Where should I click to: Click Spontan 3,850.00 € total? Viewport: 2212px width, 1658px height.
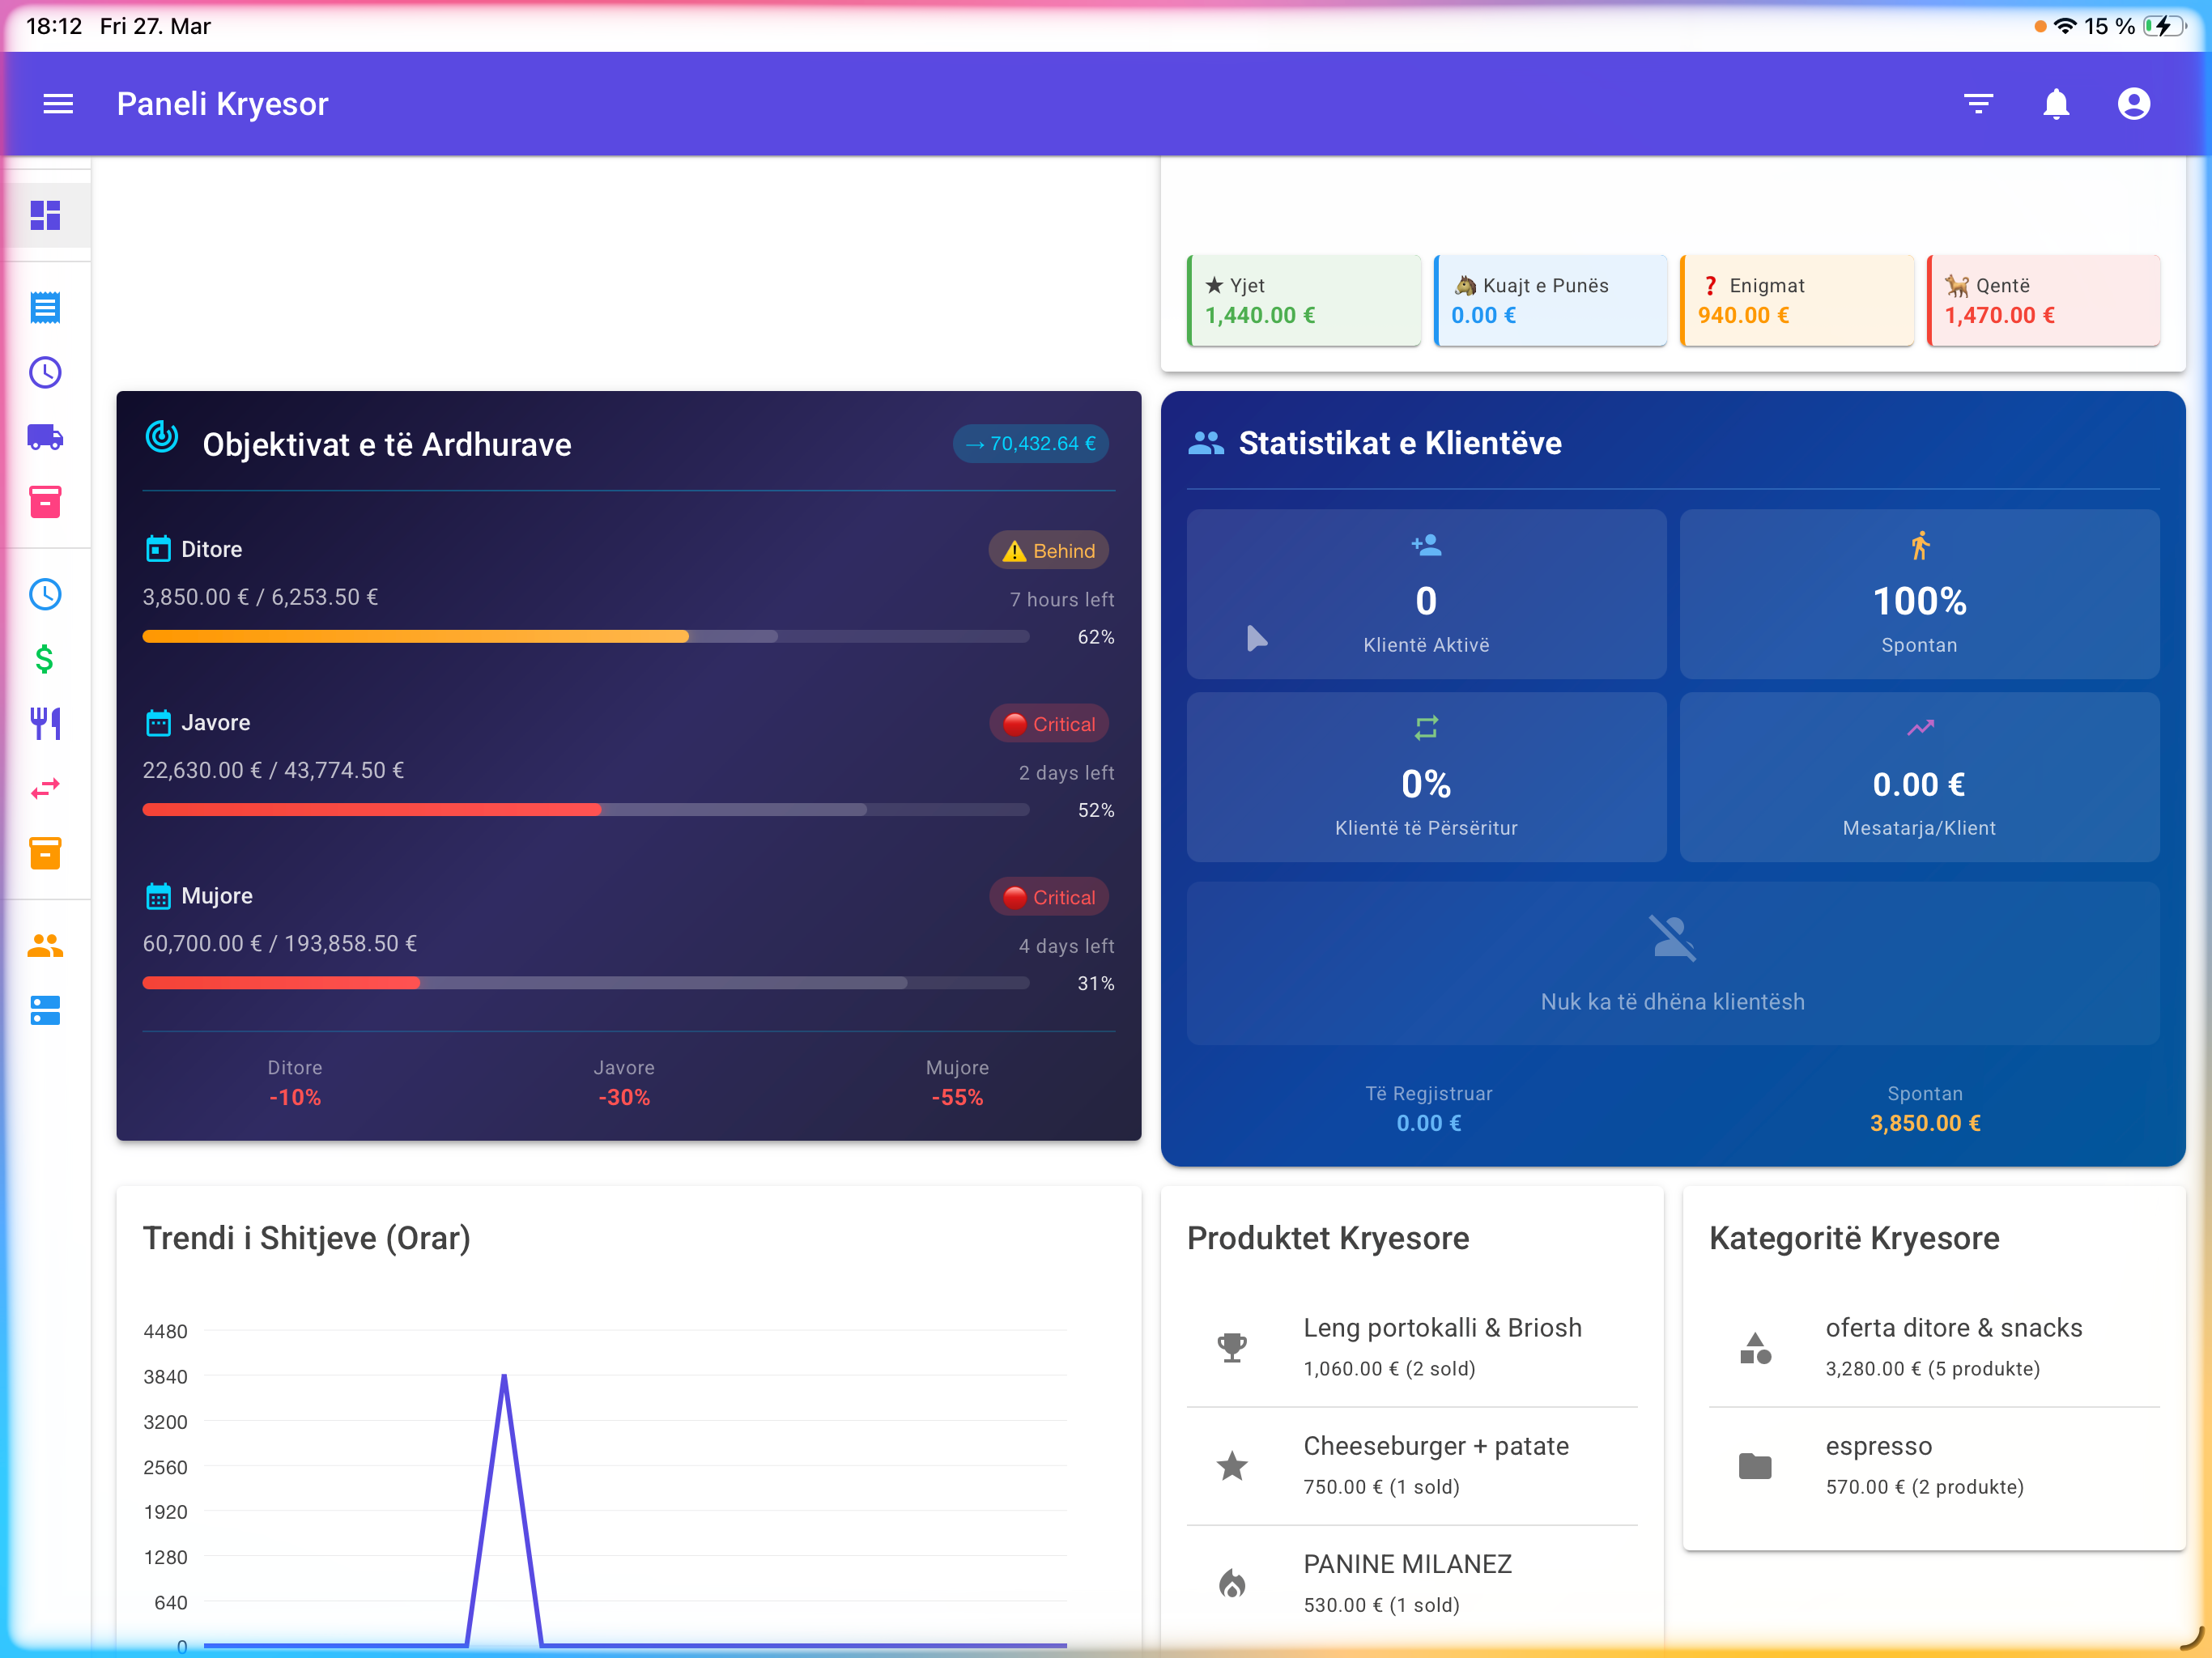tap(1925, 1123)
